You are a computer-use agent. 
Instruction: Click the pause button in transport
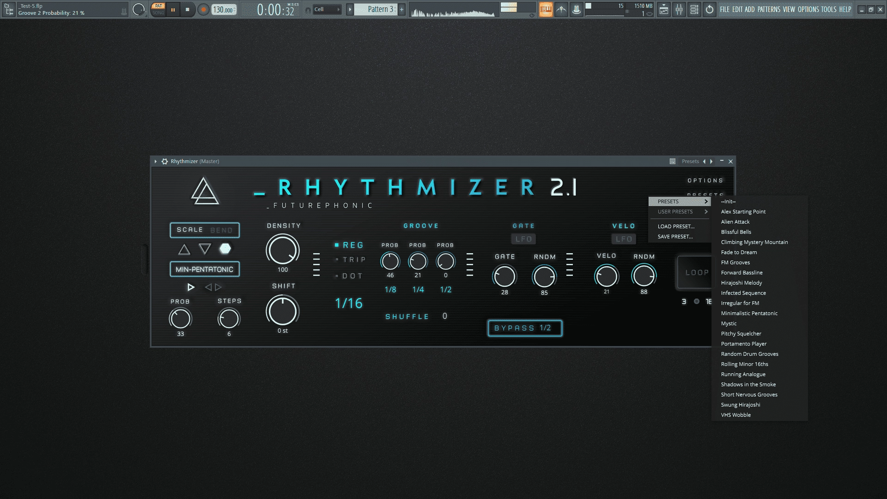(x=173, y=9)
